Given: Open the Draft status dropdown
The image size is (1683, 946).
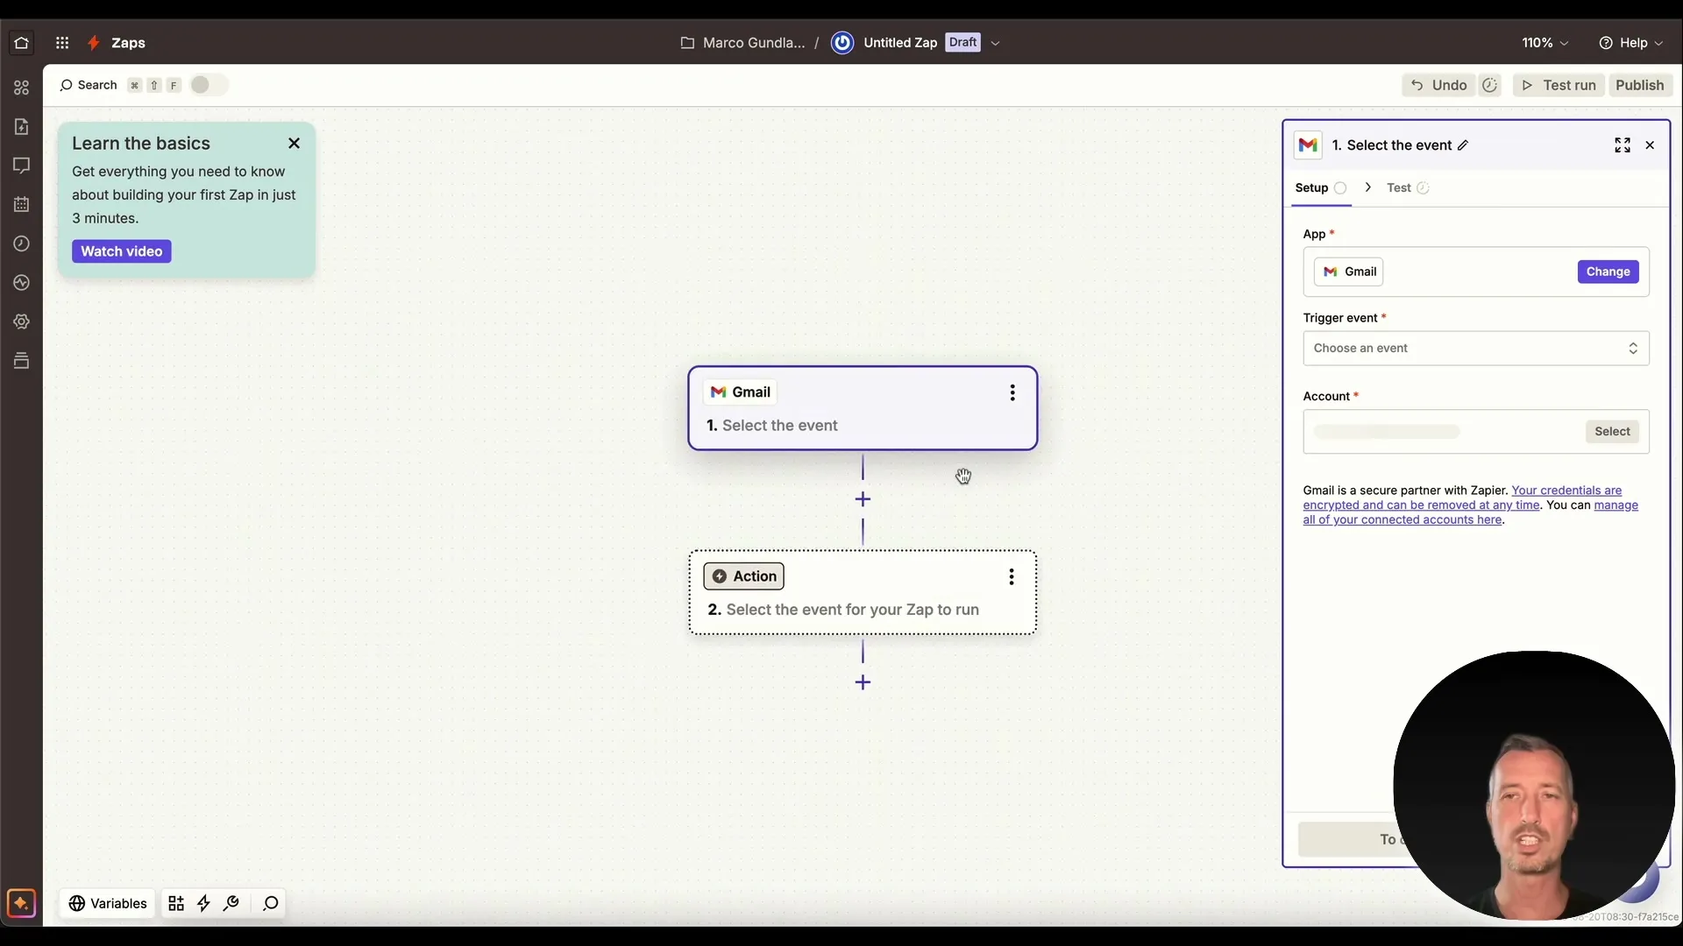Looking at the screenshot, I should (x=996, y=42).
